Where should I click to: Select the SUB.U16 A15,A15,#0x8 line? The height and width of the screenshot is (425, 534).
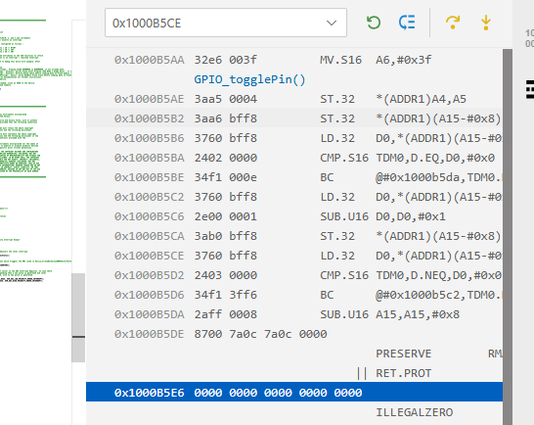294,314
